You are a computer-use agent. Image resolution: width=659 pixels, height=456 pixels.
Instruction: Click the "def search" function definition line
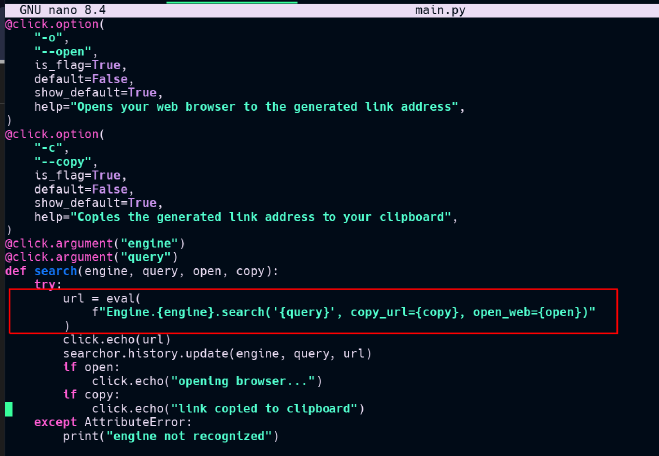point(142,271)
